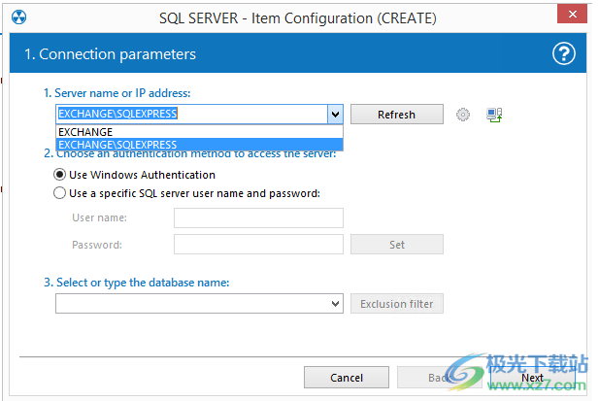Select specific SQL server user name option
Screen dimensions: 599x401
point(61,193)
